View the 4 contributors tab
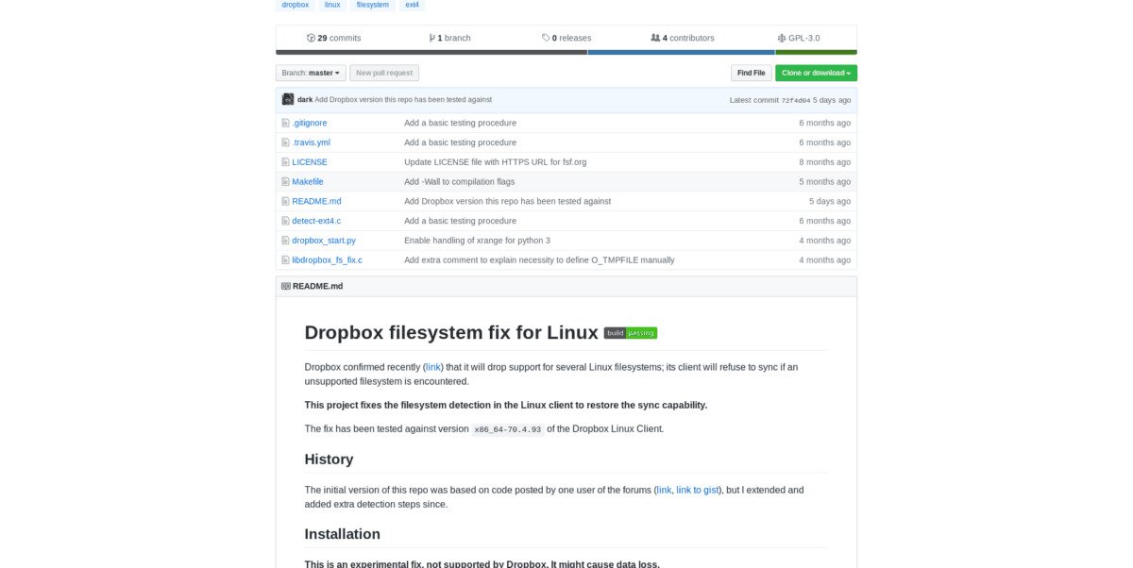 click(x=683, y=38)
